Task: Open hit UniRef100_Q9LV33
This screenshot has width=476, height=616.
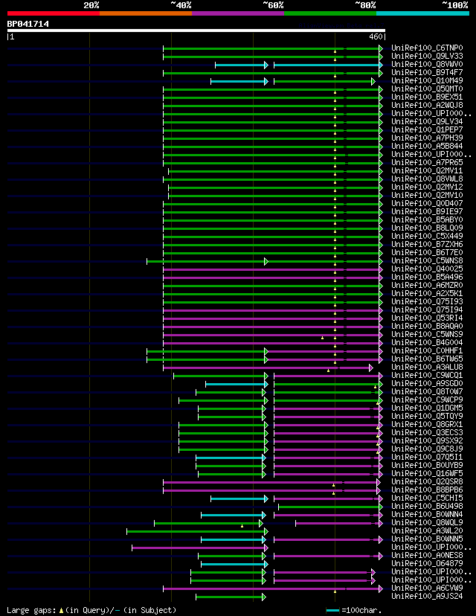Action: point(427,57)
